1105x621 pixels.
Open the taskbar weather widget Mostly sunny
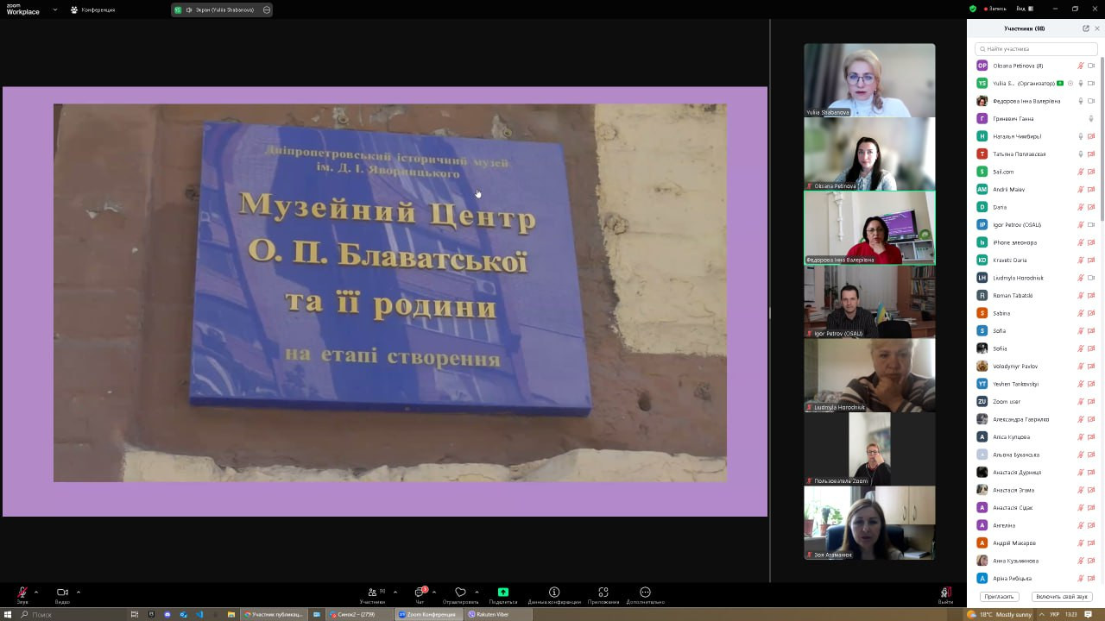(1001, 614)
